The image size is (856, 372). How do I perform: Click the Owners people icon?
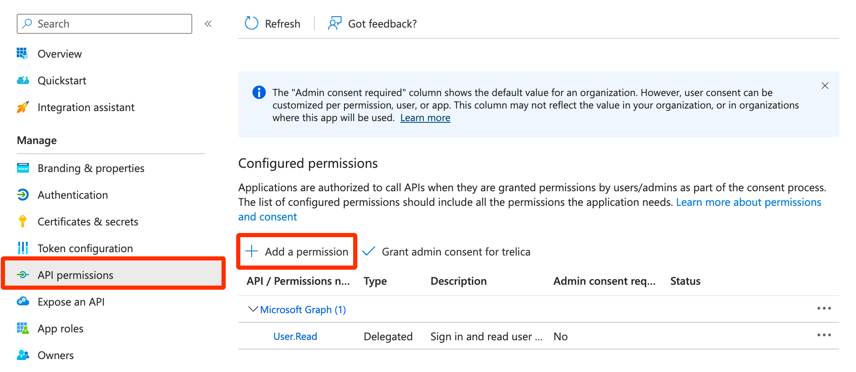click(x=23, y=355)
